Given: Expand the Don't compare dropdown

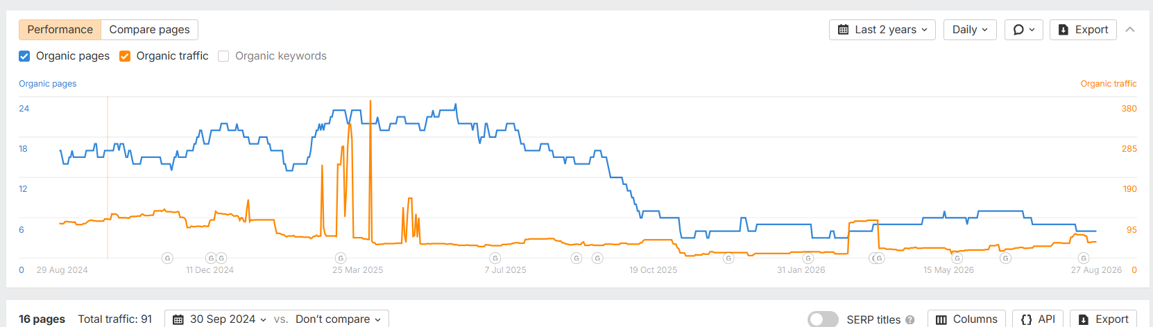Looking at the screenshot, I should pyautogui.click(x=338, y=319).
